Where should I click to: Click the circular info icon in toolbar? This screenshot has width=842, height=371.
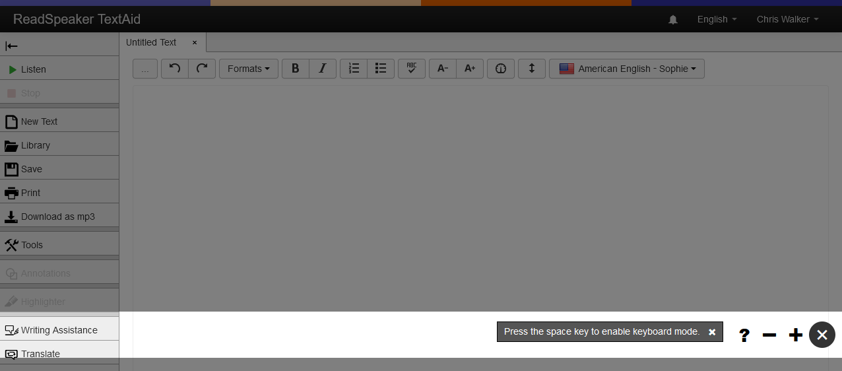(x=501, y=69)
